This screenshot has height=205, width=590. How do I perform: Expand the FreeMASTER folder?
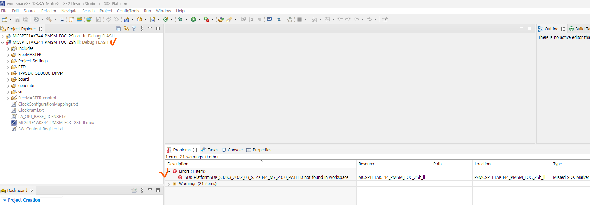click(8, 55)
